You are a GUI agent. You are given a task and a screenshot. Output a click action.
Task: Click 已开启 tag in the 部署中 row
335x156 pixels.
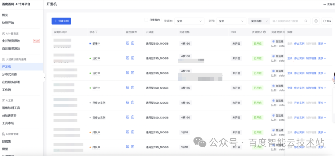pos(258,43)
